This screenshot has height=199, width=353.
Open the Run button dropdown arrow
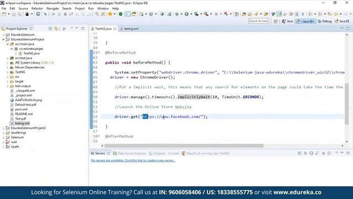click(191, 14)
